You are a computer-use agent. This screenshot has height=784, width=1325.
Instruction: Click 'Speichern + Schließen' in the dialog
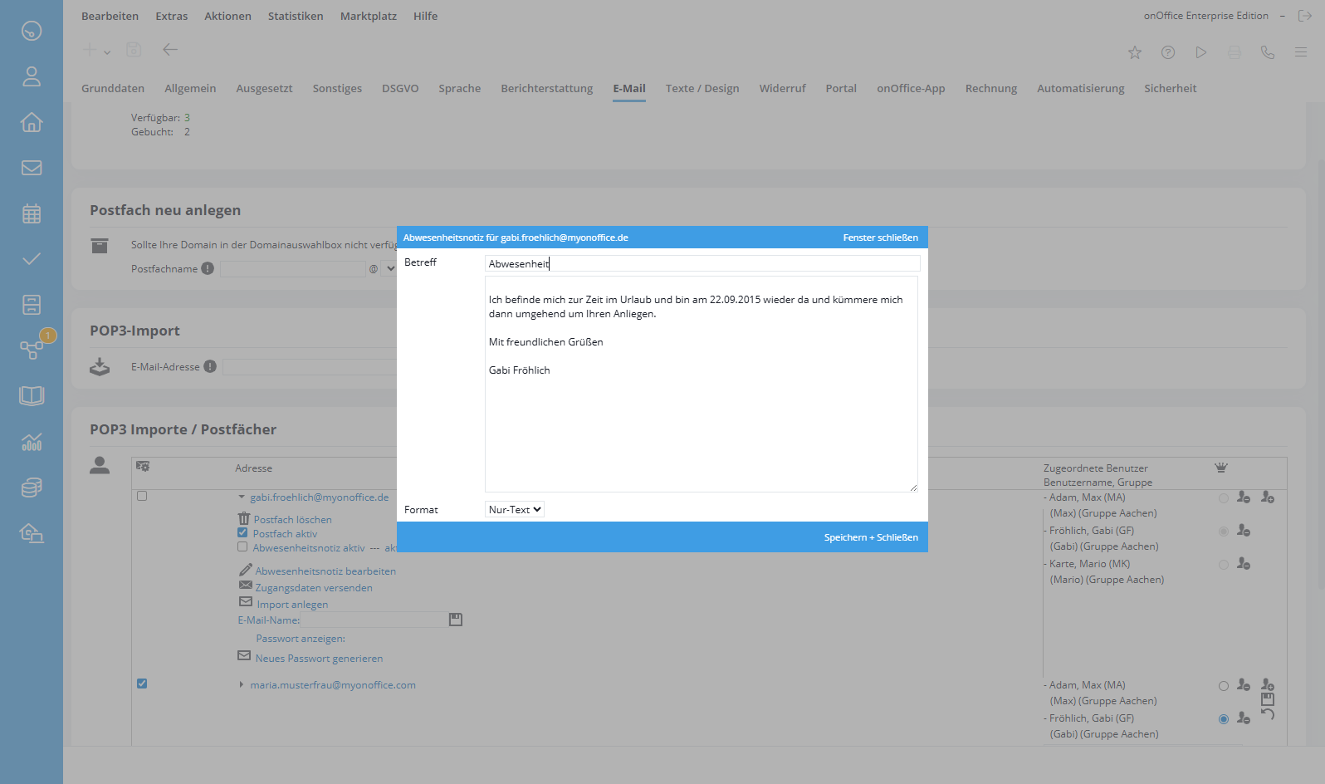[871, 537]
